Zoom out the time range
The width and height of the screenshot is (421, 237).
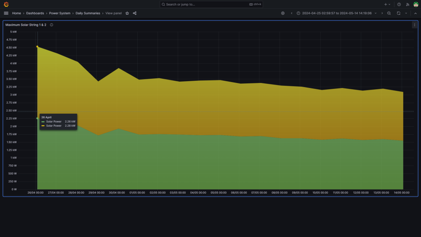(389, 13)
